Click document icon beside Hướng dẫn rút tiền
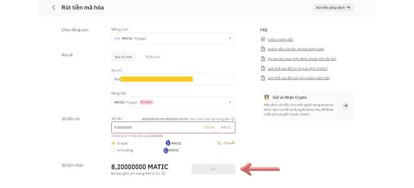This screenshot has width=414, height=188. [263, 49]
